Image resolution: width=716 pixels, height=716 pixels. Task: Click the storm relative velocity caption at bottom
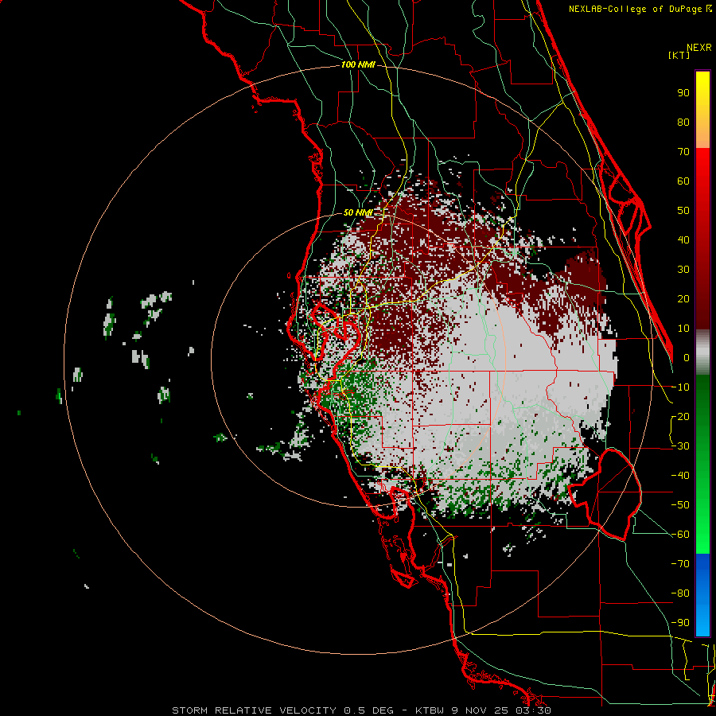click(361, 710)
